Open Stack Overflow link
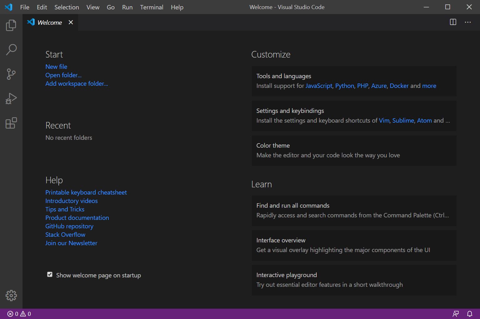Screen dimensions: 480x319 pyautogui.click(x=65, y=235)
